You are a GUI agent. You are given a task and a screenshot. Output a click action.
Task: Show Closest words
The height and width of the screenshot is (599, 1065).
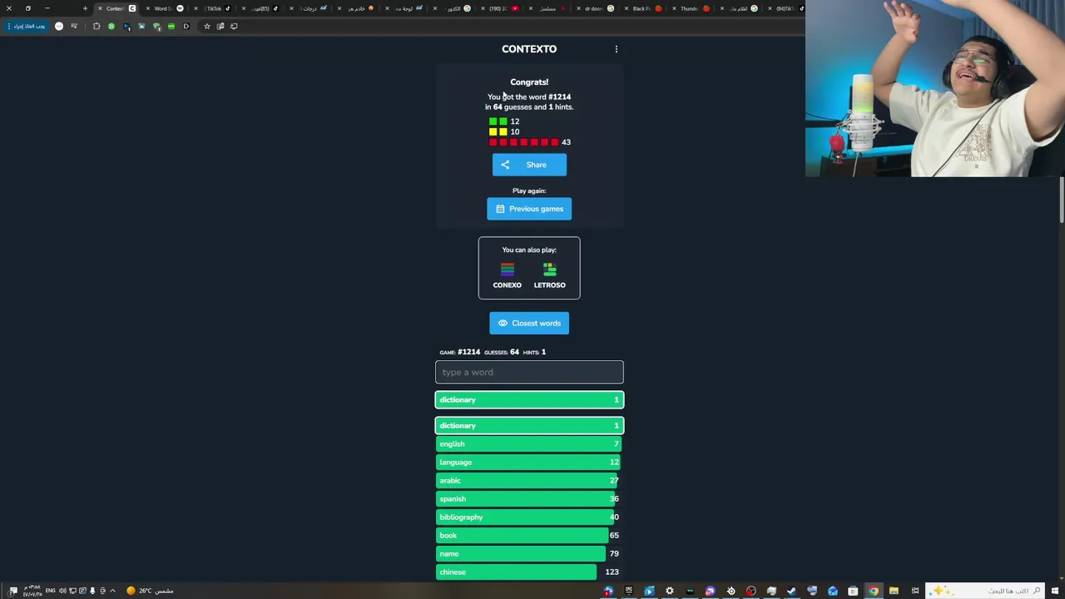(x=529, y=323)
